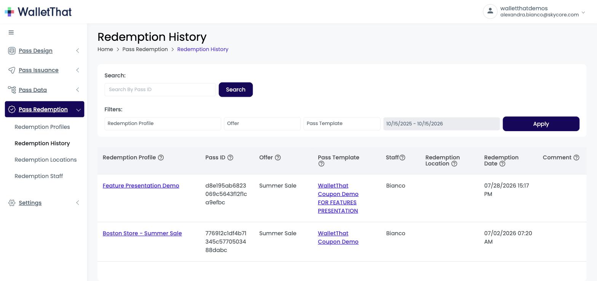Viewport: 597px width, 281px height.
Task: Expand Pass Design chevron
Action: (x=78, y=51)
